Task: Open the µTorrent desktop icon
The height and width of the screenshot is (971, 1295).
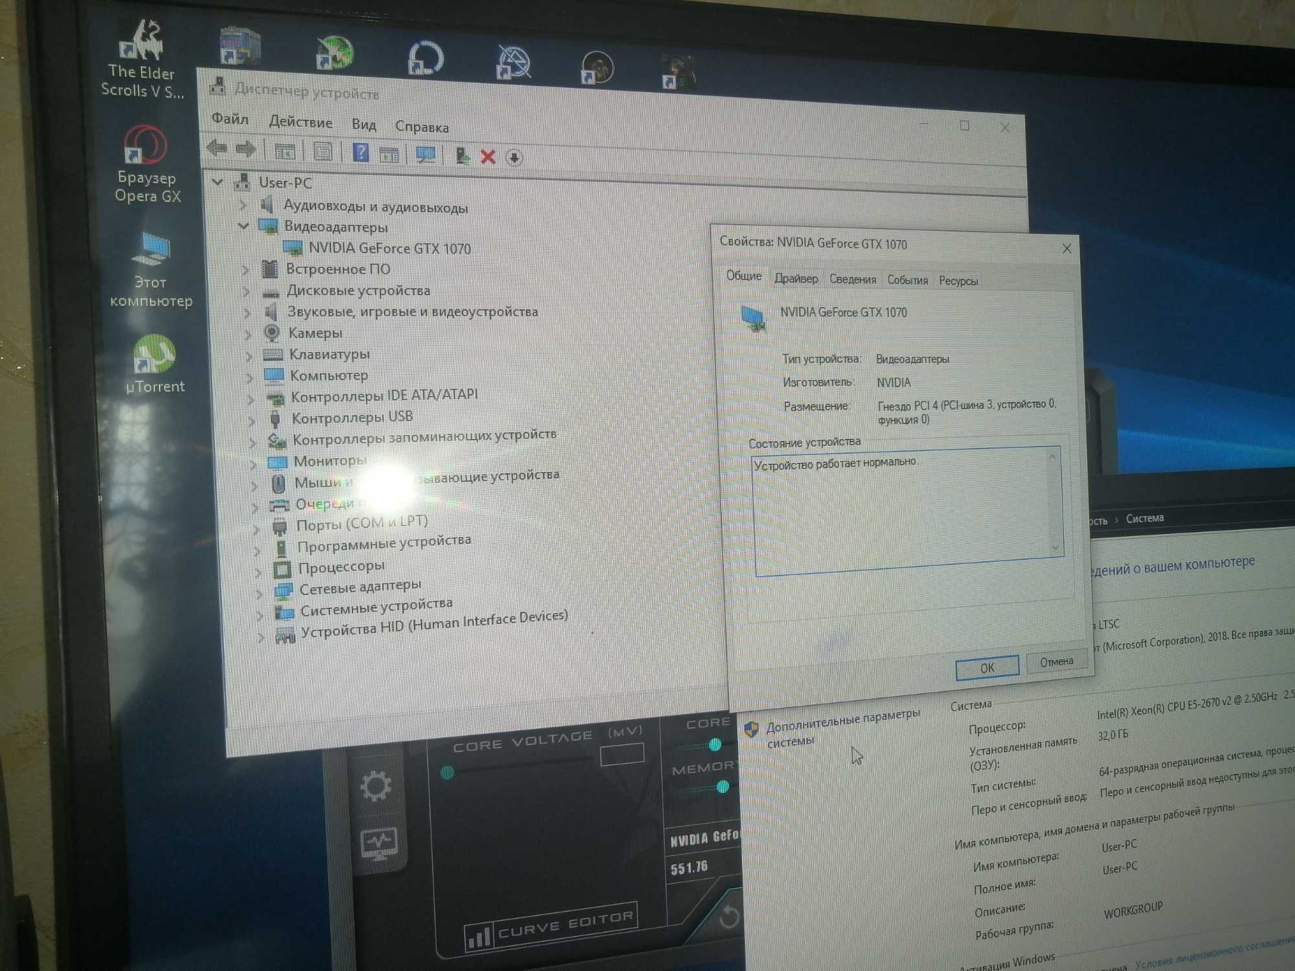Action: pyautogui.click(x=154, y=364)
